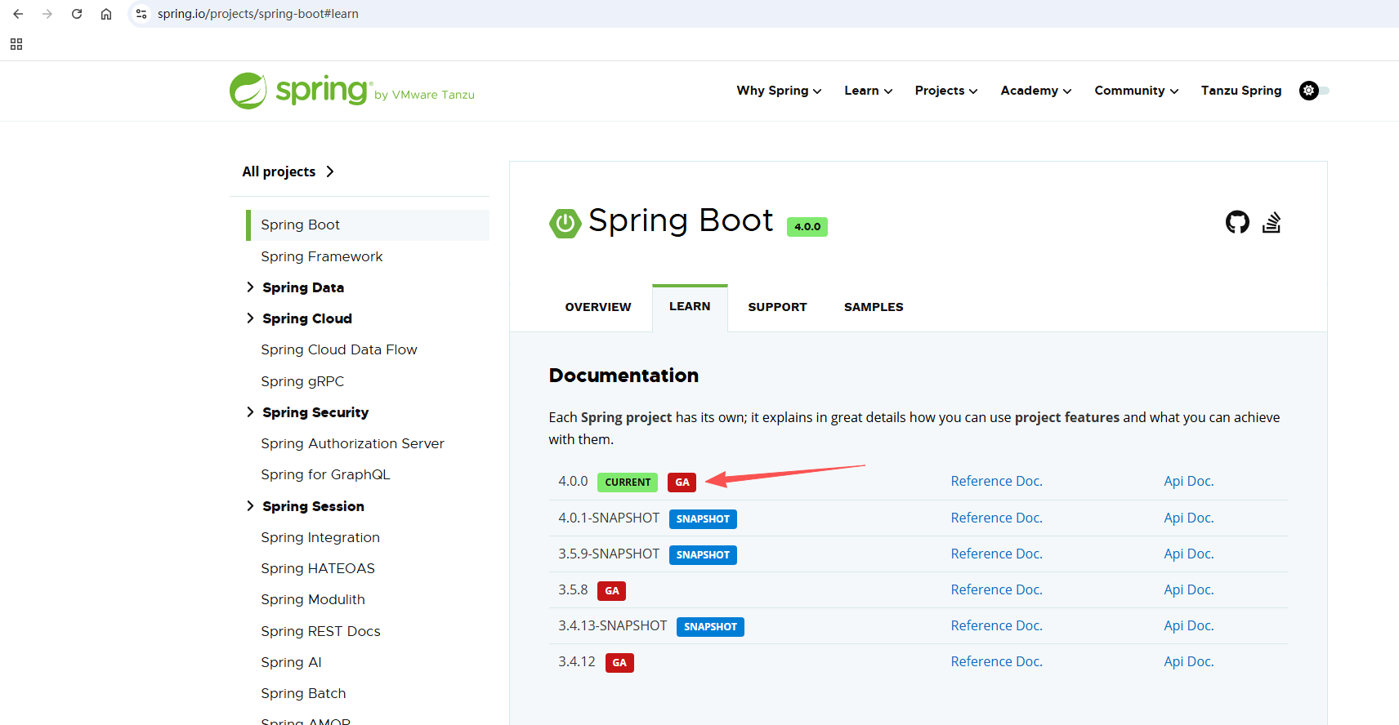Open Spring Integration project
1399x725 pixels.
[320, 537]
